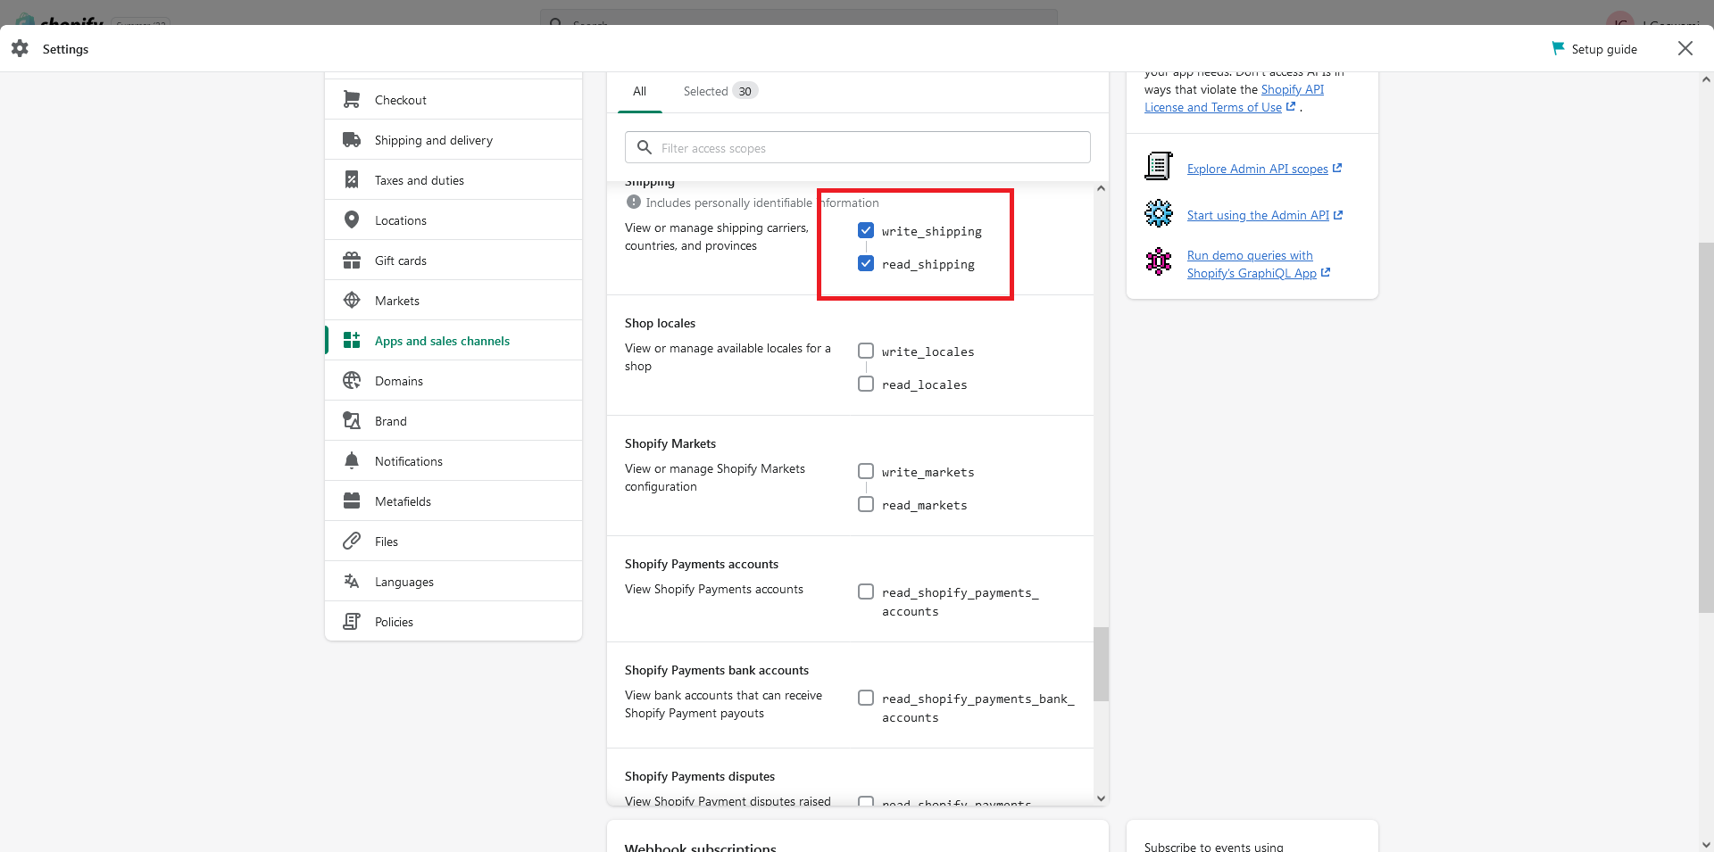This screenshot has height=852, width=1714.
Task: Click the Locations pin icon
Action: tap(352, 220)
